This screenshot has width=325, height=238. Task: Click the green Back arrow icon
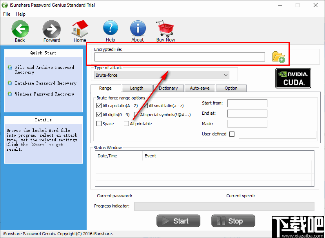[20, 29]
